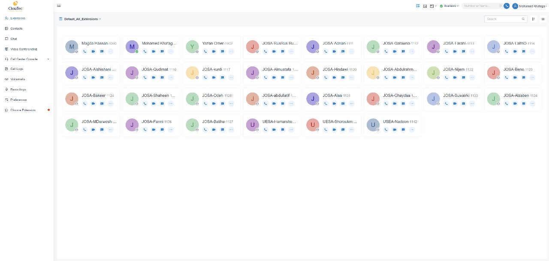The width and height of the screenshot is (549, 261).
Task: Collapse the sidebar with the hamburger icon
Action: (x=59, y=6)
